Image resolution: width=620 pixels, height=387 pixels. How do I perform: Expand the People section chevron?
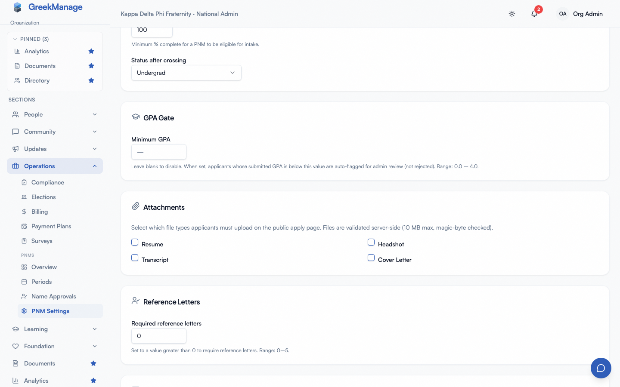pos(95,114)
